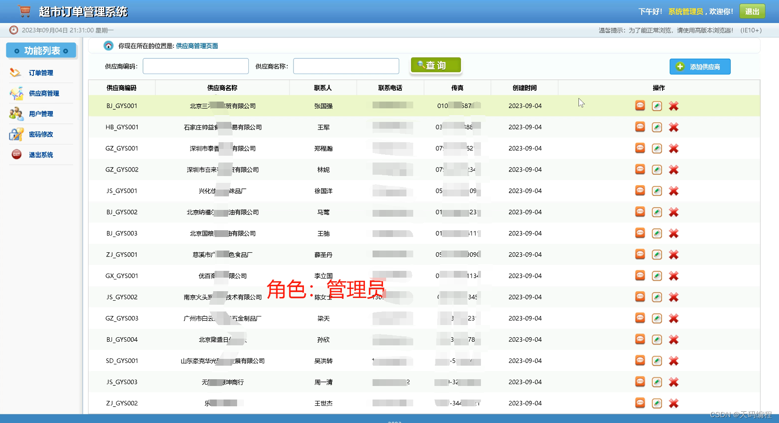Image resolution: width=779 pixels, height=423 pixels.
Task: Select contact name 张国强
Action: 323,106
